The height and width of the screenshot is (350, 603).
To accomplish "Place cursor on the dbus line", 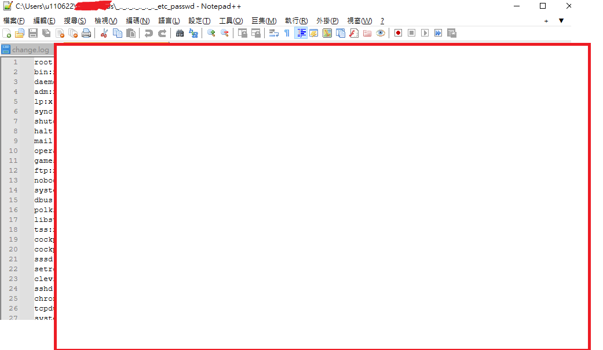I will point(43,200).
